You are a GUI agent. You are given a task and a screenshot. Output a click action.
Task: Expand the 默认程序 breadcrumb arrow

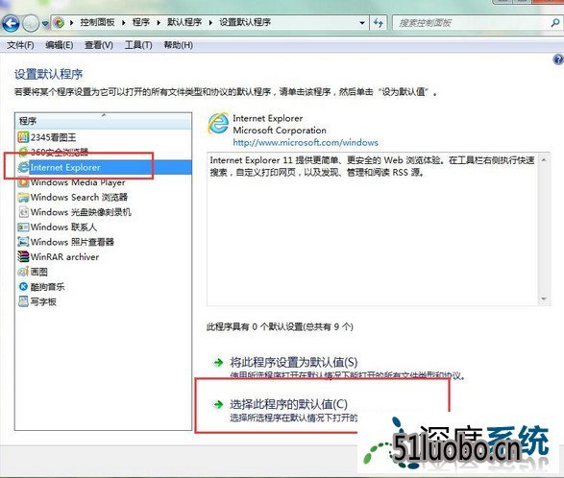tap(210, 23)
